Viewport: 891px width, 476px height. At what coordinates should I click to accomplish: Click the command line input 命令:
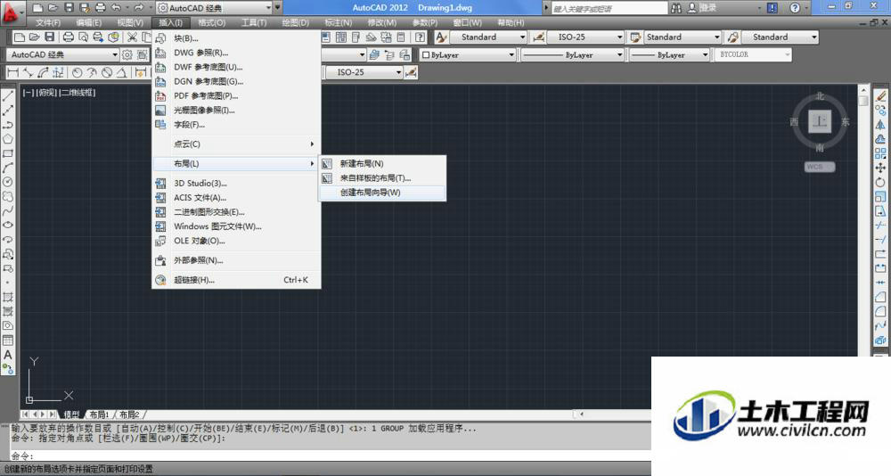330,455
